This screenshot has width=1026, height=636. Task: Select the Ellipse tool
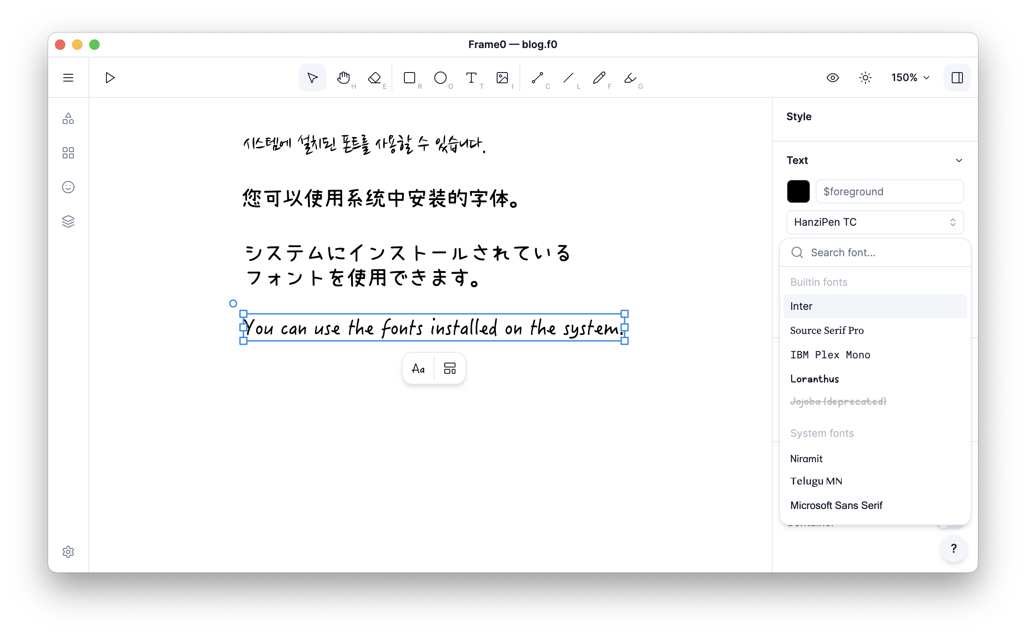point(440,78)
